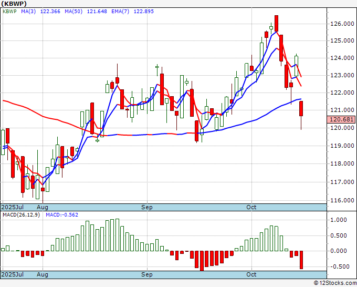Click the MA(3) value 122.366
Screen dimensions: 357x287
tap(50, 12)
